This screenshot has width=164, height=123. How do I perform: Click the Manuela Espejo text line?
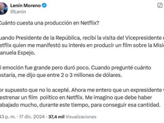click(x=17, y=53)
